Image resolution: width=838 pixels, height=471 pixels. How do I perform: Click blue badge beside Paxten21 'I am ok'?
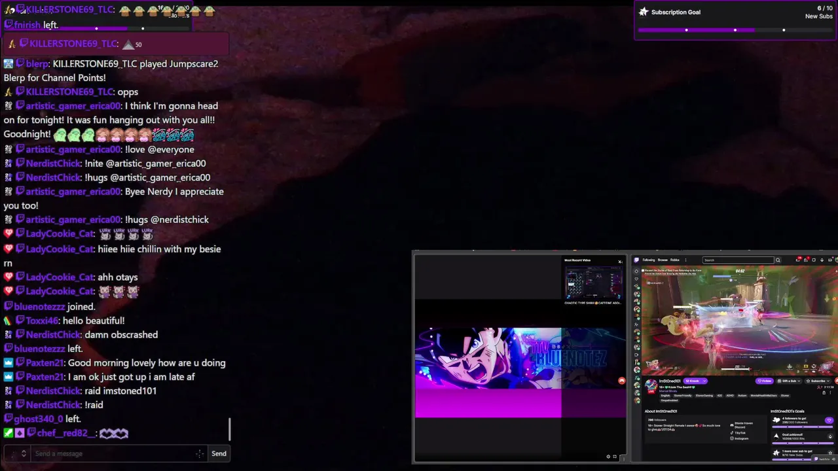(8, 377)
